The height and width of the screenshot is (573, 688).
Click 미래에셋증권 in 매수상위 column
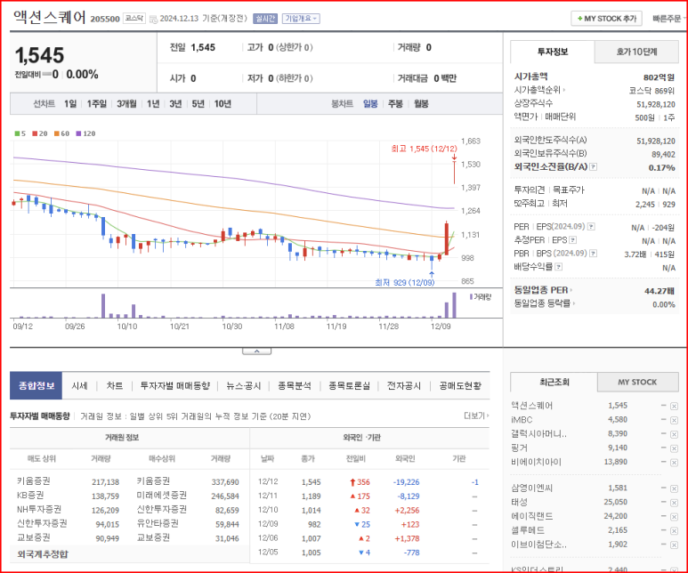(x=161, y=495)
